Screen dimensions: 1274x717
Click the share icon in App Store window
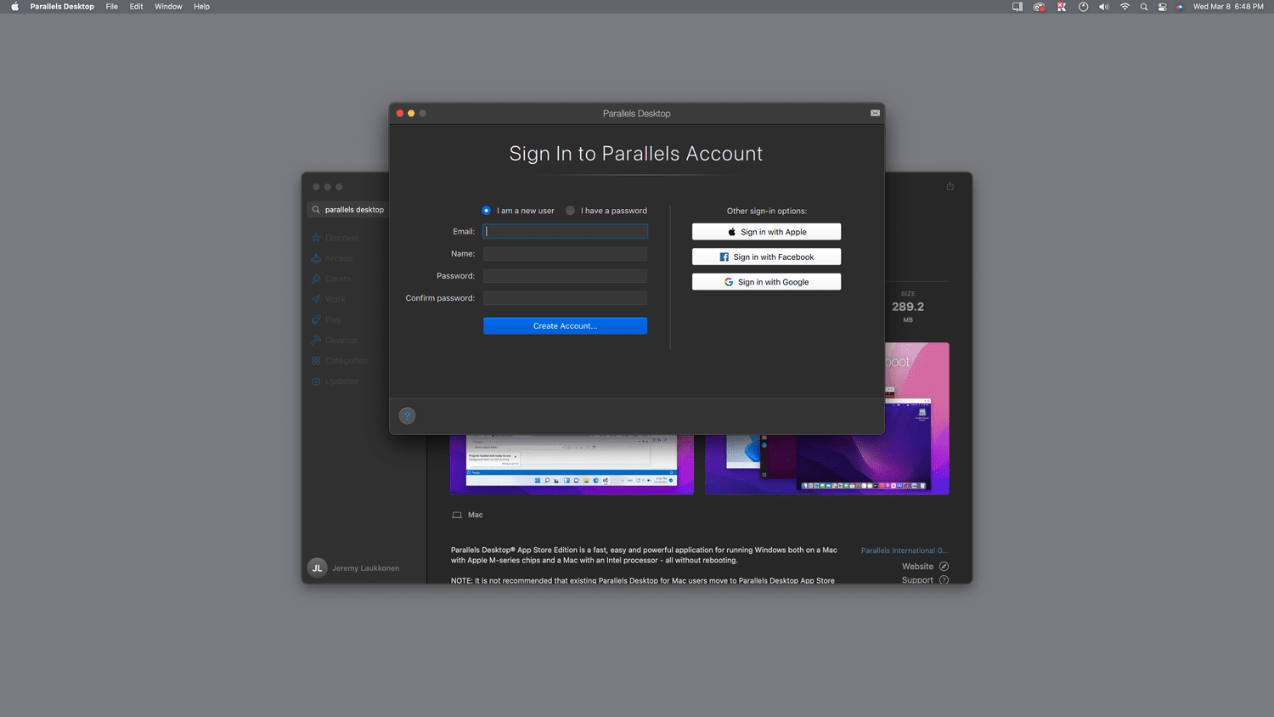[950, 186]
